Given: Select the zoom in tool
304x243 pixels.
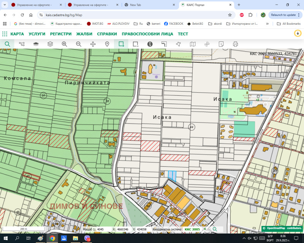Looking at the screenshot, I should 64,44.
